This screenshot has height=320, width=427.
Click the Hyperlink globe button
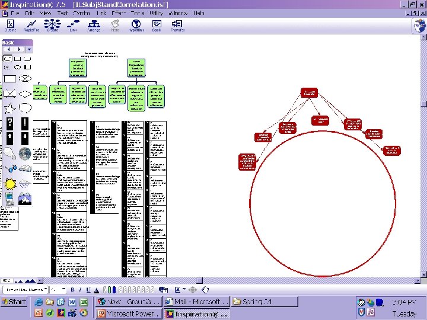point(136,25)
